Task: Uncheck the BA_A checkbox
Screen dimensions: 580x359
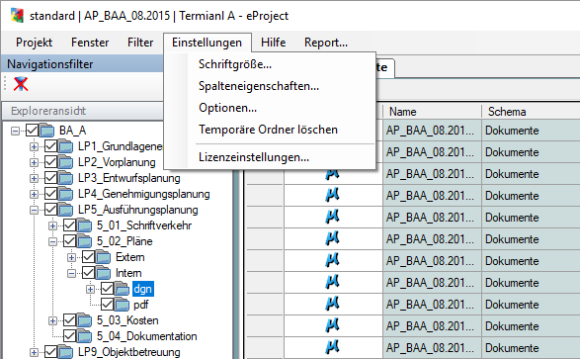Action: (x=33, y=131)
